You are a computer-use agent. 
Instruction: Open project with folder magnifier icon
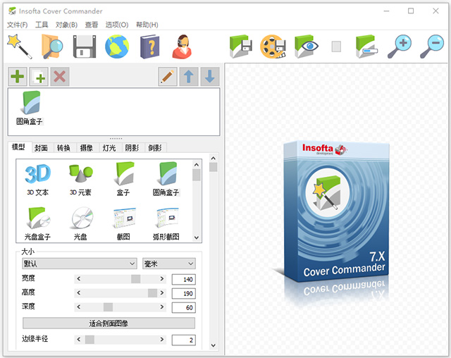click(51, 47)
